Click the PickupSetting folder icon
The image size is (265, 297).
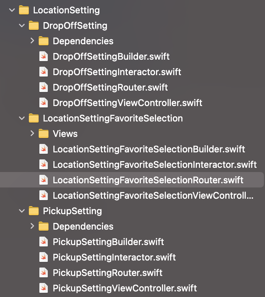click(x=34, y=211)
